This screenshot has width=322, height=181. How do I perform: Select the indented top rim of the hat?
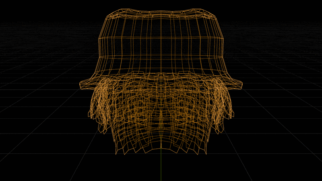click(x=161, y=12)
